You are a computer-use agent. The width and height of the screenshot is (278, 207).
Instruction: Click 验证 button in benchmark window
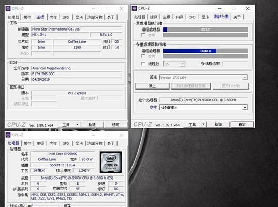[x=218, y=124]
